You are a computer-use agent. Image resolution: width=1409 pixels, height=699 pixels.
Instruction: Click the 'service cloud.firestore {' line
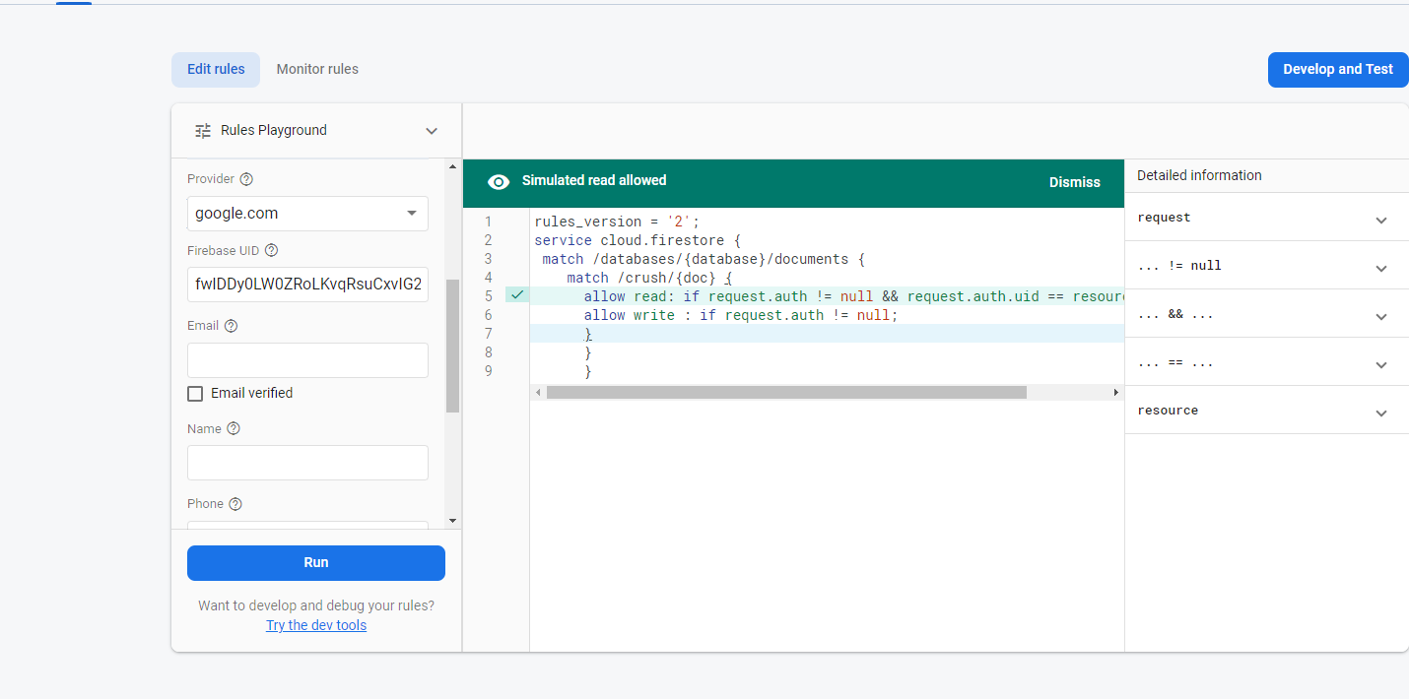637,240
